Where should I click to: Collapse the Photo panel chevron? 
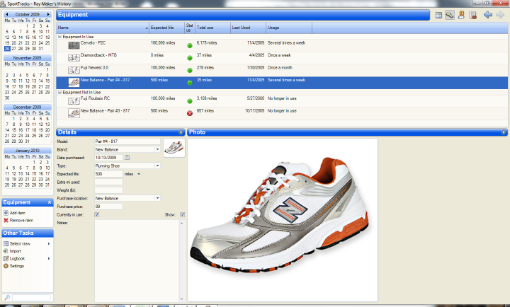tap(504, 132)
